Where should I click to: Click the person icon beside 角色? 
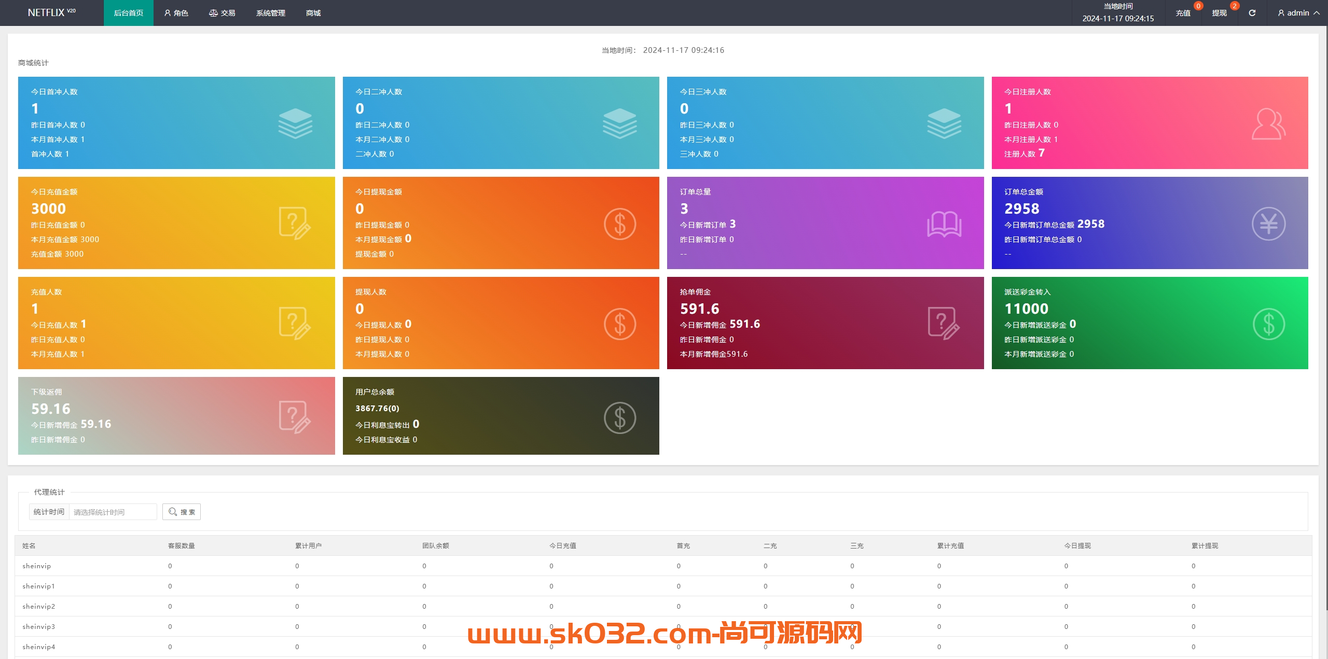(x=168, y=13)
